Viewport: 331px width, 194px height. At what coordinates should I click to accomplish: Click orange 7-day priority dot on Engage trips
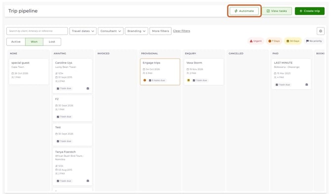point(145,80)
